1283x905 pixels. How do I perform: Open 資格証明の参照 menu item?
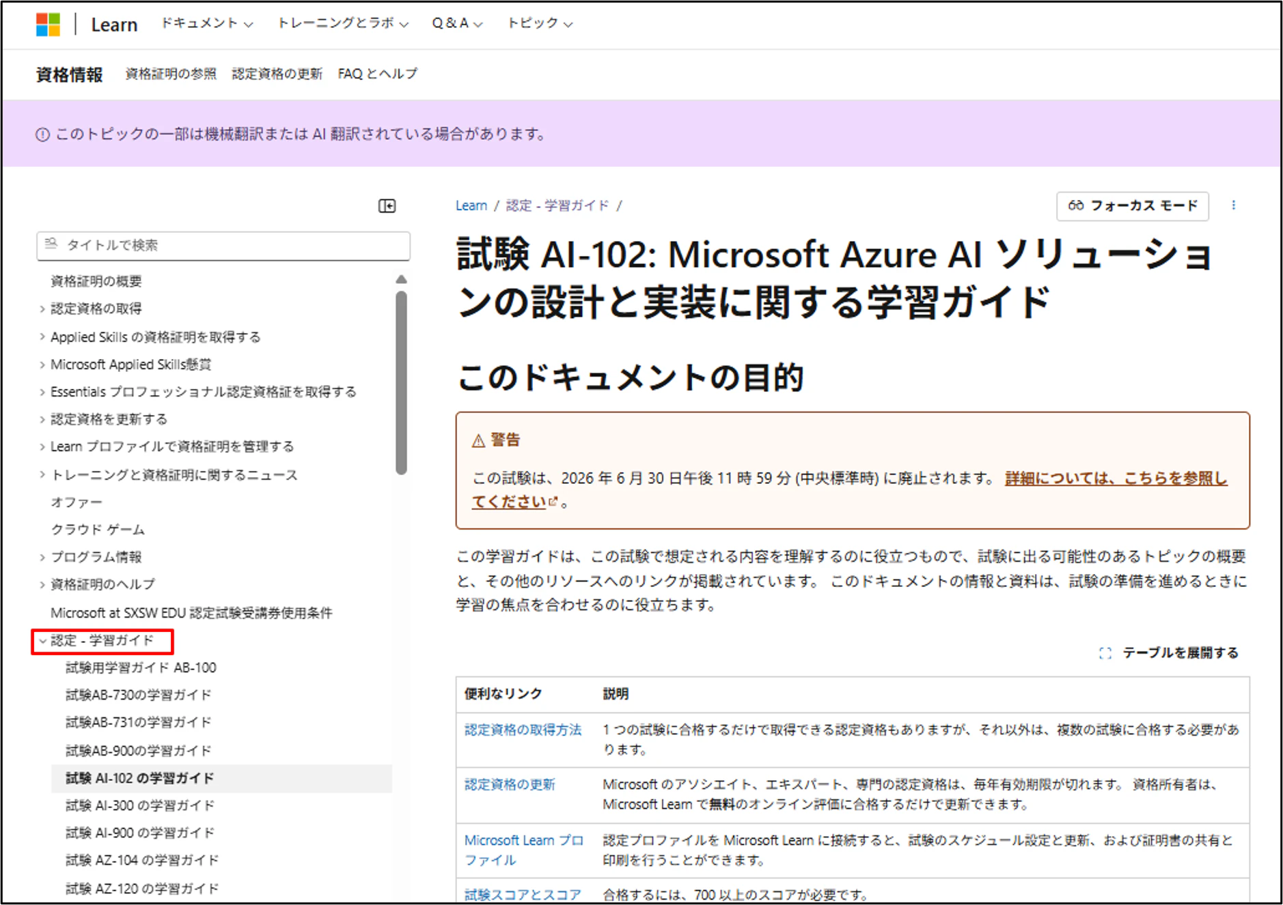171,74
